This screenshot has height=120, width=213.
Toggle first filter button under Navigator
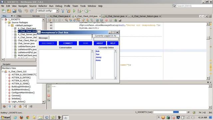click(4, 106)
